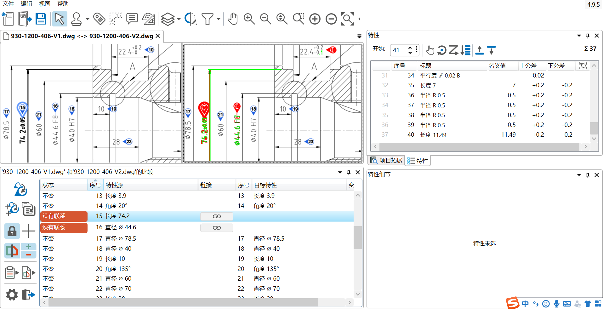Image resolution: width=603 pixels, height=309 pixels.
Task: Activate the Pan hand tool
Action: tap(233, 19)
